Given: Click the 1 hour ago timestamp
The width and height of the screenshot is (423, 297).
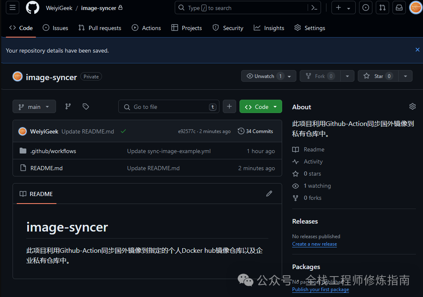Looking at the screenshot, I should [x=261, y=151].
